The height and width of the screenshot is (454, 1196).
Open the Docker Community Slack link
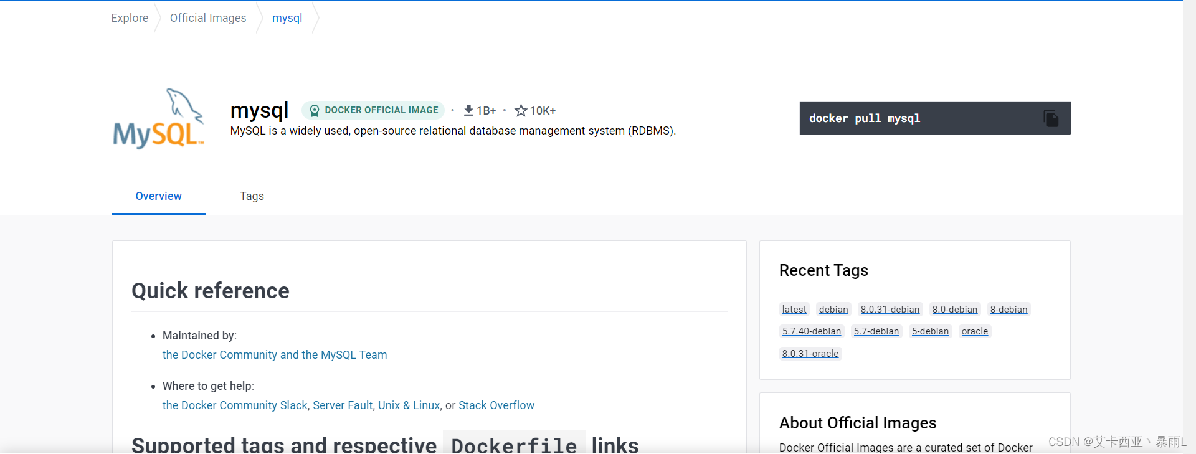(x=235, y=405)
